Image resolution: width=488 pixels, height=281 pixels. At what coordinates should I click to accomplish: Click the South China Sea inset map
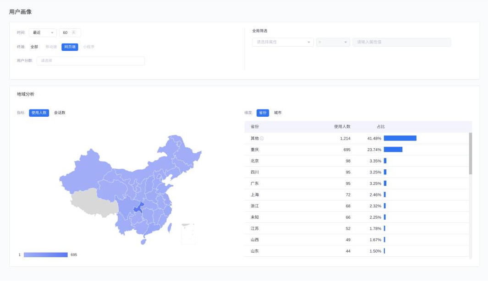tap(189, 234)
